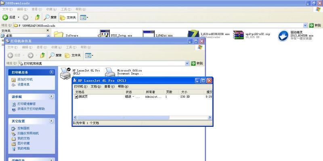Click the 文档名 column header
The width and height of the screenshot is (323, 161).
click(x=99, y=92)
